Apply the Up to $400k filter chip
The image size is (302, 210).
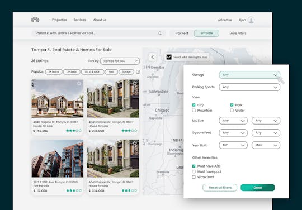click(92, 71)
